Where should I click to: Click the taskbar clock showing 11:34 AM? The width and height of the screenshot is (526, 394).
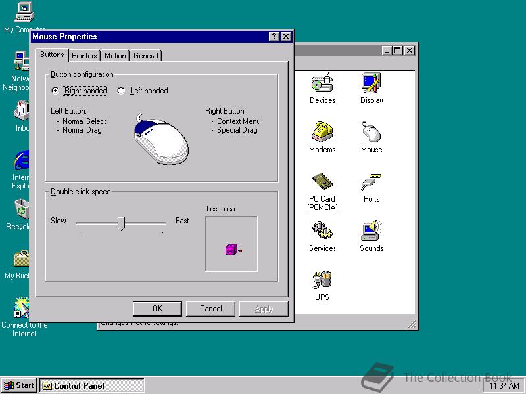pos(504,386)
